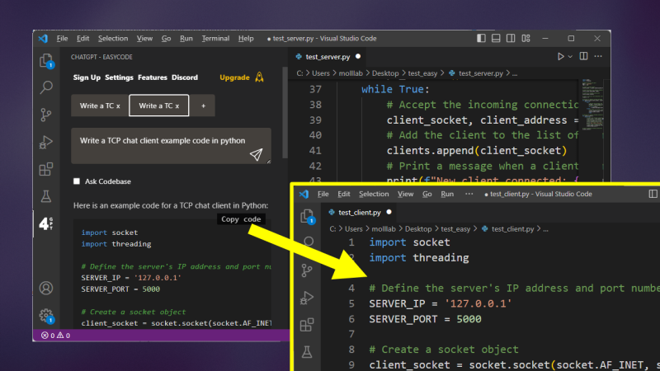The image size is (660, 371).
Task: Click the TCP chat client prompt field
Action: point(162,141)
